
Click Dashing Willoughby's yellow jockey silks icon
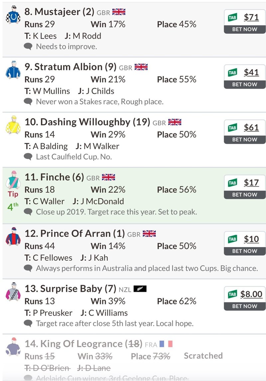pyautogui.click(x=13, y=125)
